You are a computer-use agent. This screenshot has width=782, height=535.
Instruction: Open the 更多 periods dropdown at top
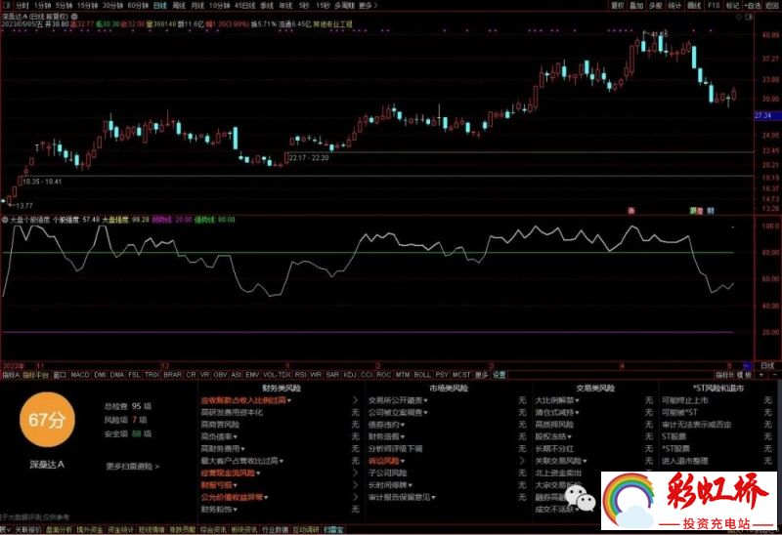[x=369, y=6]
